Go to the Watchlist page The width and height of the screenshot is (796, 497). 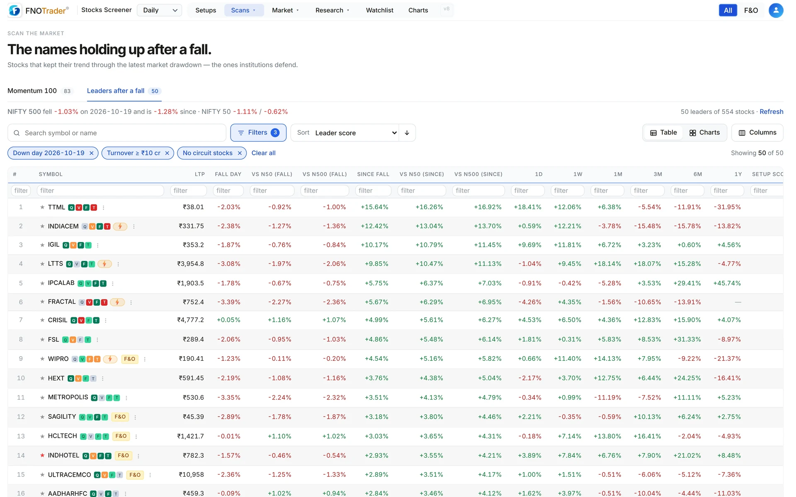coord(379,10)
